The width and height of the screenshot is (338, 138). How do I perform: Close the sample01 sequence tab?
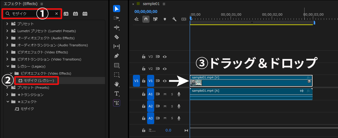pyautogui.click(x=133, y=4)
